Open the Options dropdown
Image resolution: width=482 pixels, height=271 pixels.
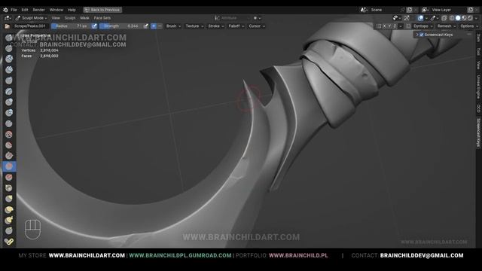(468, 26)
